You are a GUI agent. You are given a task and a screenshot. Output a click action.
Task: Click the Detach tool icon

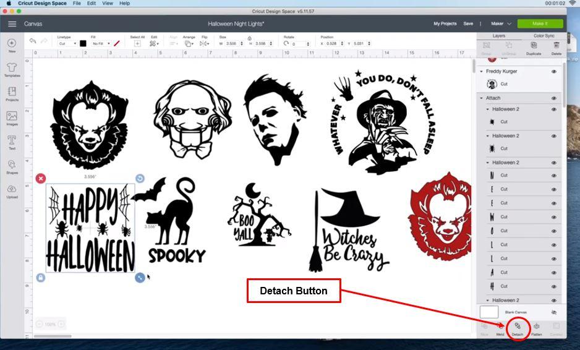pyautogui.click(x=518, y=326)
